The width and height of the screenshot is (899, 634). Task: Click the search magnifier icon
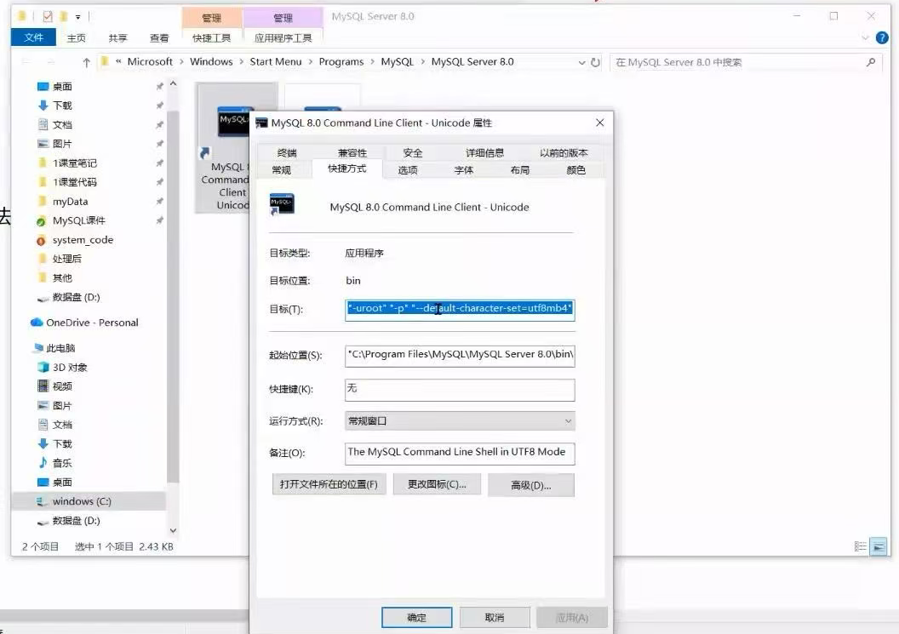point(871,62)
